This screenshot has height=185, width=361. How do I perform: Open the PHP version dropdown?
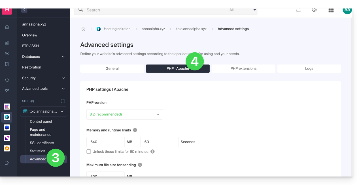[124, 114]
